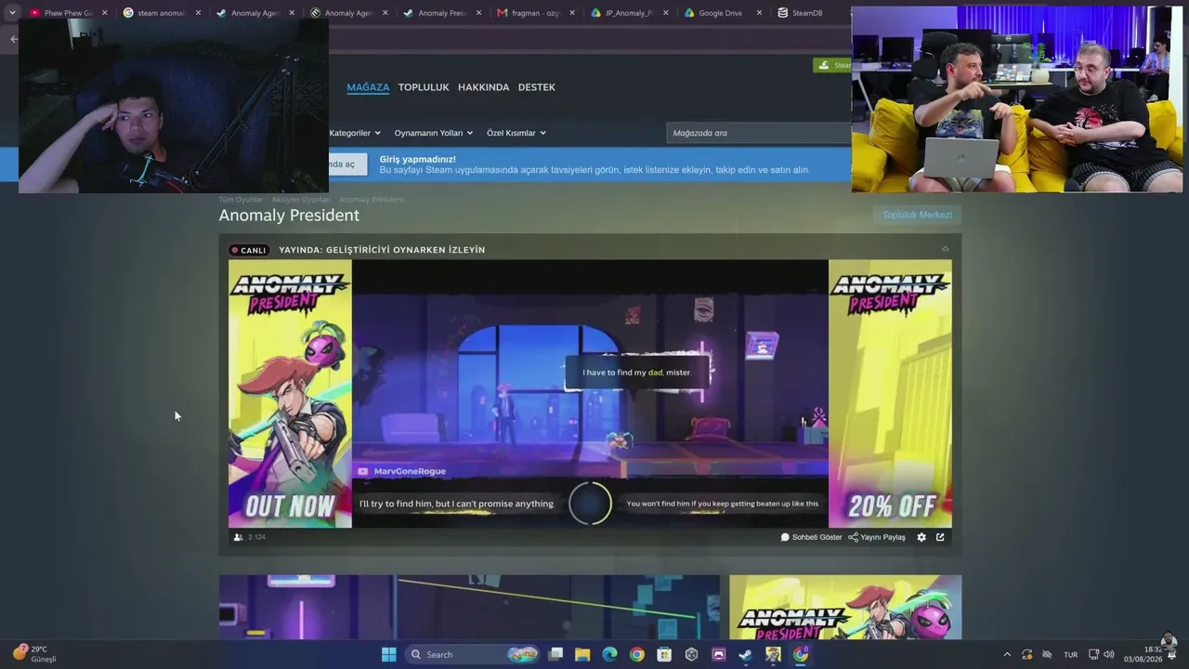Image resolution: width=1189 pixels, height=669 pixels.
Task: Click the taskbar Search box
Action: click(474, 654)
